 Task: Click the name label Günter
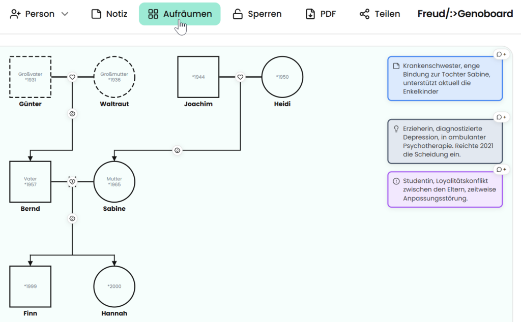pos(30,104)
